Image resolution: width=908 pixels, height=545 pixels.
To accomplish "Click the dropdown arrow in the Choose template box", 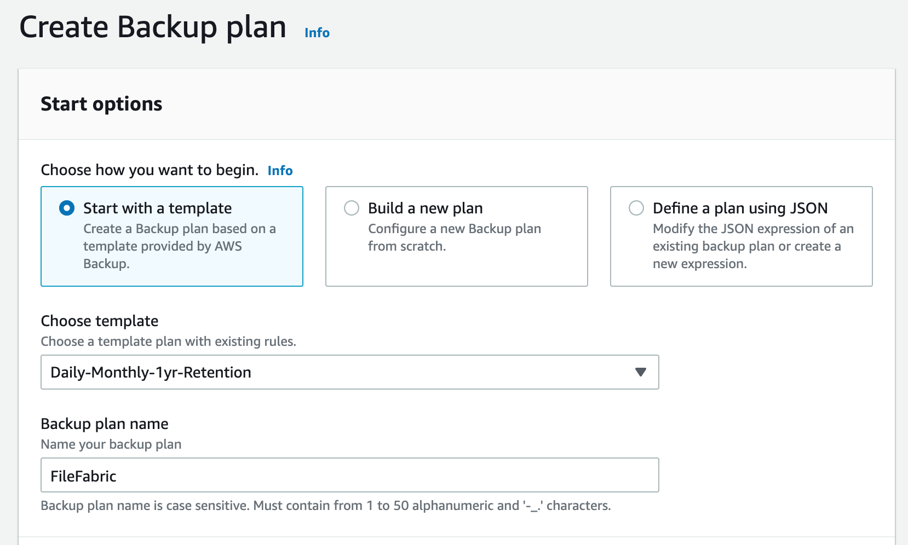I will pos(640,372).
